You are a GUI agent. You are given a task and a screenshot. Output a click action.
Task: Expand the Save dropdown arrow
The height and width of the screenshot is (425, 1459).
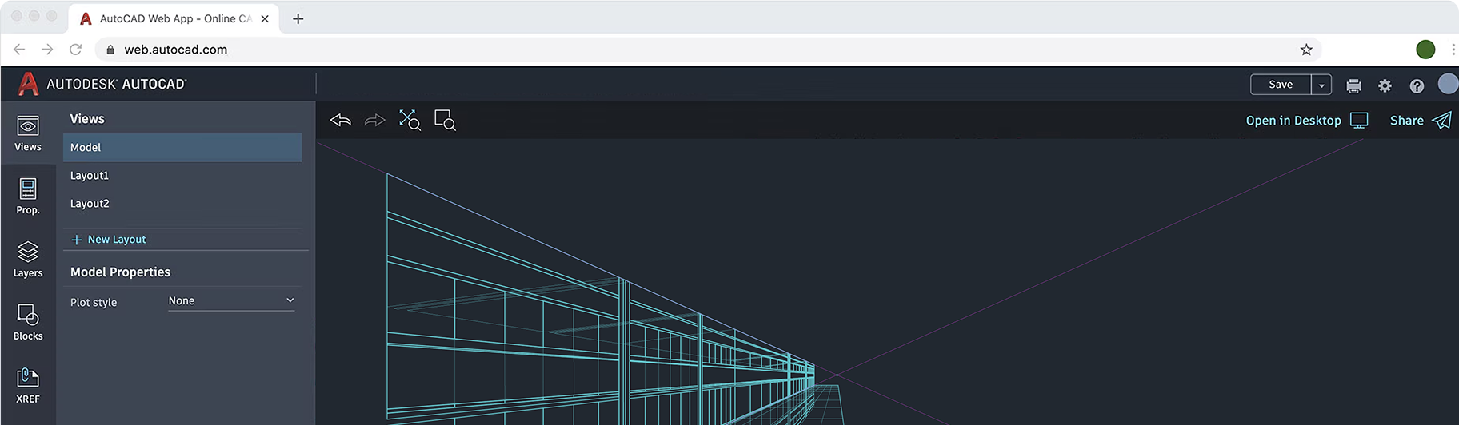(x=1321, y=85)
